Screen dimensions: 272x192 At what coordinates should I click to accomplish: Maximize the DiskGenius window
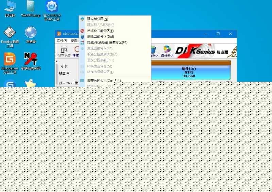218,34
